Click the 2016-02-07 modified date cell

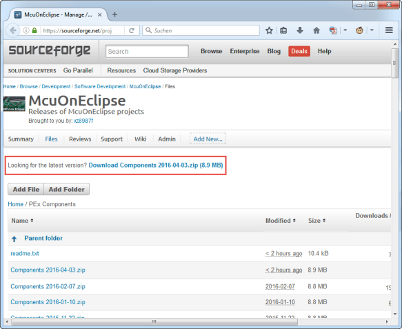(x=280, y=286)
